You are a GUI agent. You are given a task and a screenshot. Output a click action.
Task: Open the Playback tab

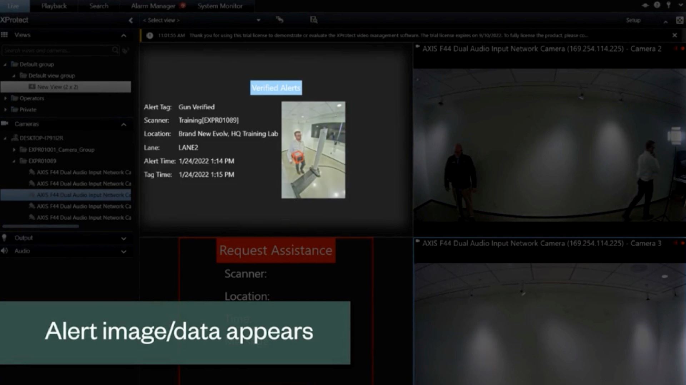[54, 6]
